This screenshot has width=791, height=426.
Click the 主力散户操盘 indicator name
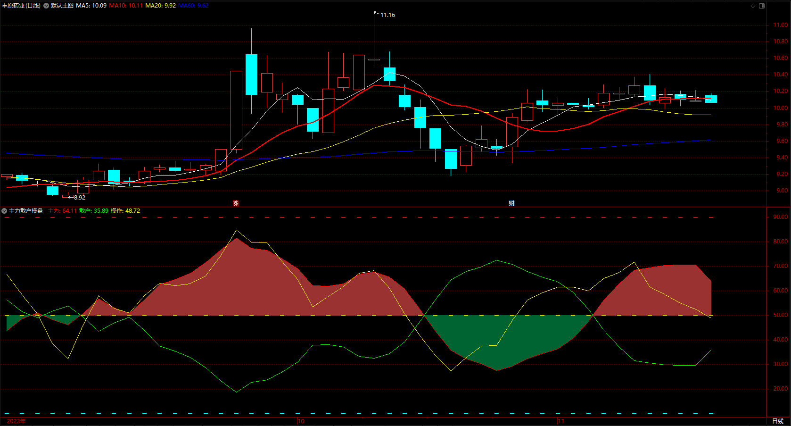(x=26, y=211)
